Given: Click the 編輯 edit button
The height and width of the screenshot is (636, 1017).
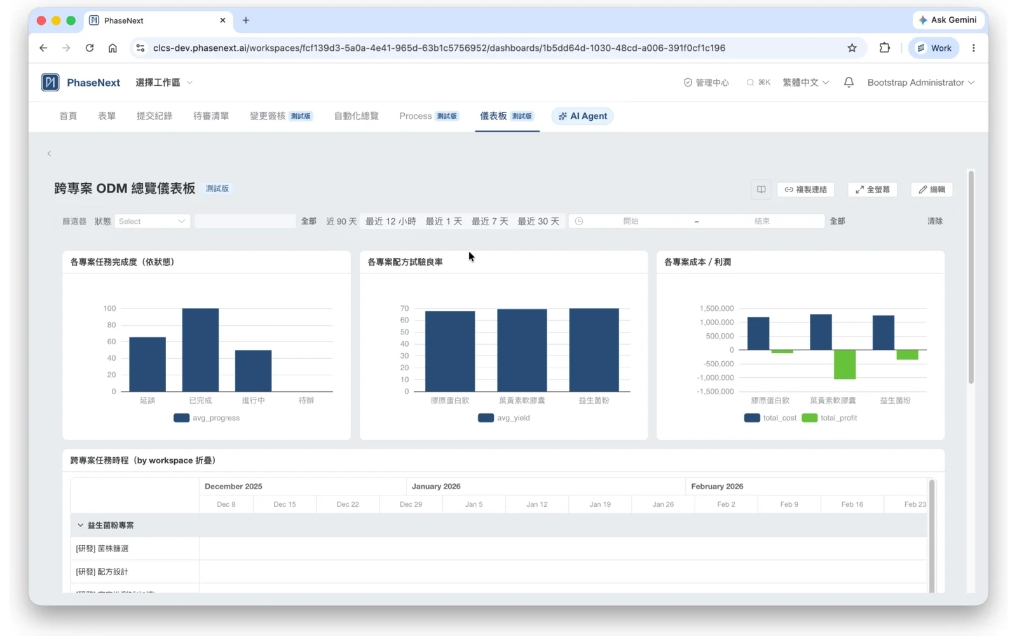Looking at the screenshot, I should 932,190.
